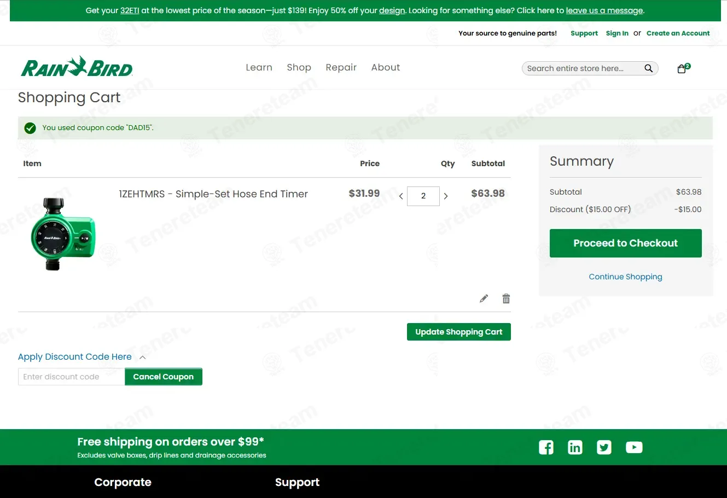The image size is (727, 498).
Task: Click the $63.98 item subtotal in cart row
Action: coord(488,194)
